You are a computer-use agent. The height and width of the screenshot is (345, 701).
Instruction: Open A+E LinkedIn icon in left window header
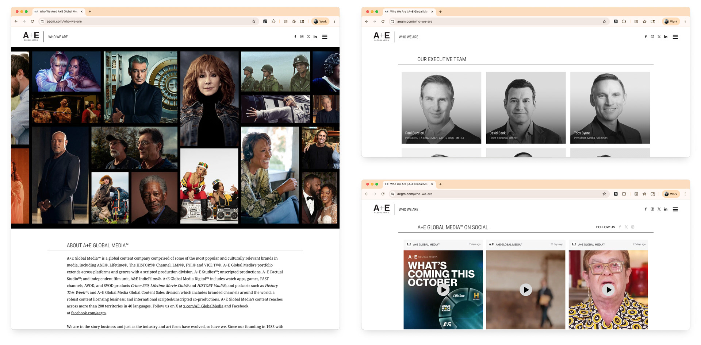click(315, 37)
